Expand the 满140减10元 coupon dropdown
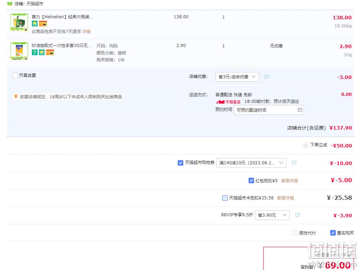360x270 pixels. pyautogui.click(x=251, y=163)
